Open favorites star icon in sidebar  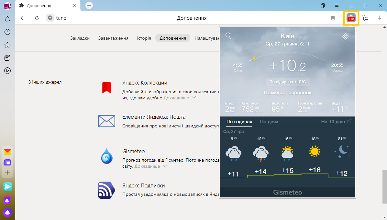(7, 45)
